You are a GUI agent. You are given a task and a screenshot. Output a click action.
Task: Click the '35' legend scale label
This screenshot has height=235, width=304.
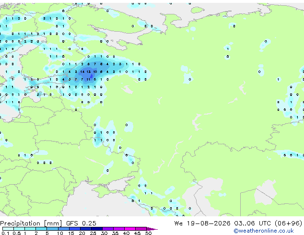[115, 233]
